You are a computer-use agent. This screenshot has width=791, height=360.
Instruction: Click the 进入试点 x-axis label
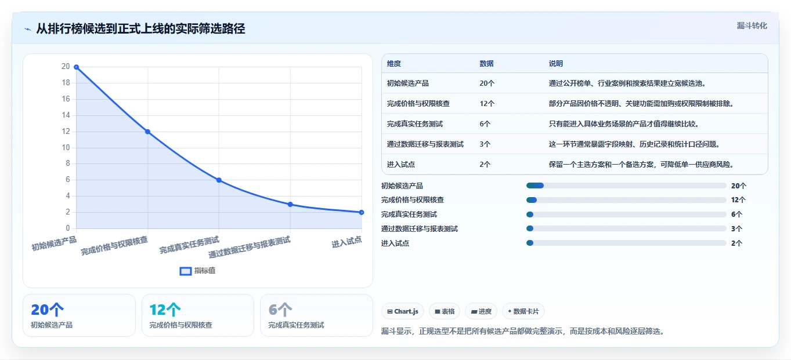347,242
